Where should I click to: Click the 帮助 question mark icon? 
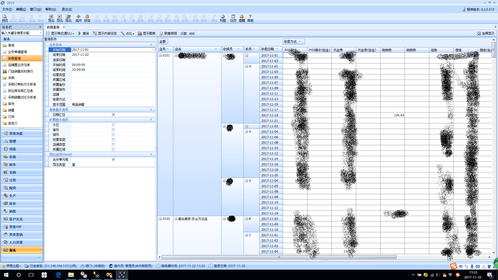[250, 18]
